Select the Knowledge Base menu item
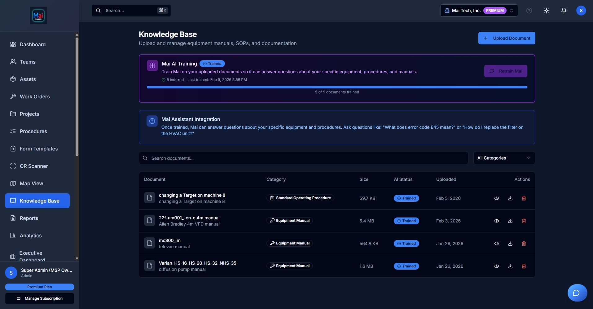Screen dimensions: 593x309 (x=37, y=201)
